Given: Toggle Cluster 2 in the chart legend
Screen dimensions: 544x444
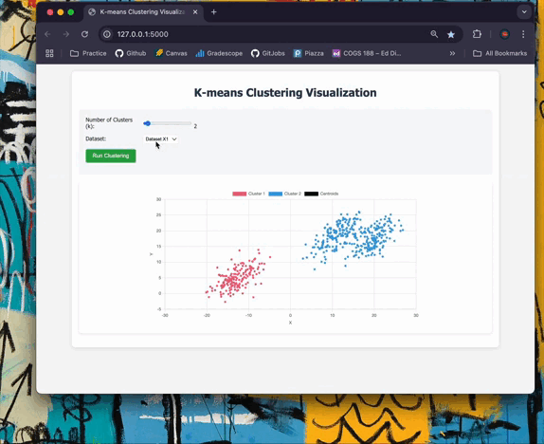Looking at the screenshot, I should pos(285,194).
